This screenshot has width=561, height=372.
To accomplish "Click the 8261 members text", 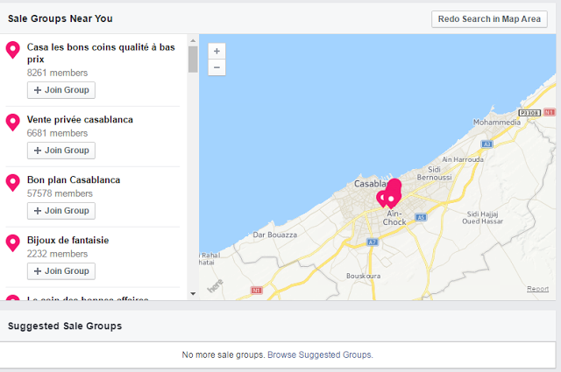I will point(57,73).
